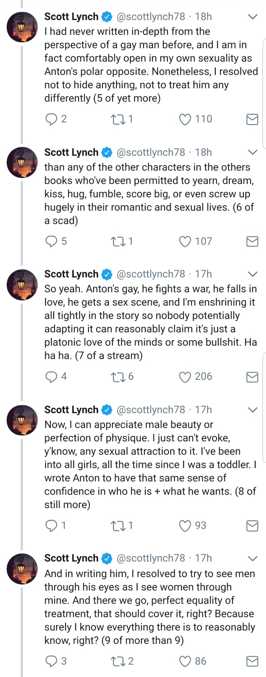Reply to the '5 of yet more' tweet
266x677 pixels.
coord(51,120)
